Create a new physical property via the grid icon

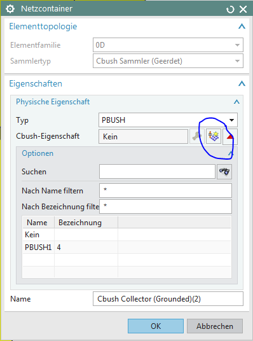point(214,136)
